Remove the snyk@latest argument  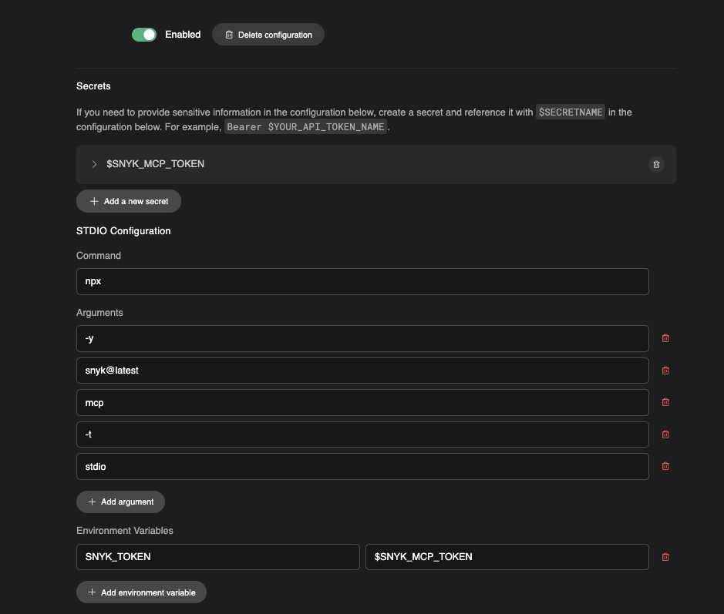(x=665, y=371)
